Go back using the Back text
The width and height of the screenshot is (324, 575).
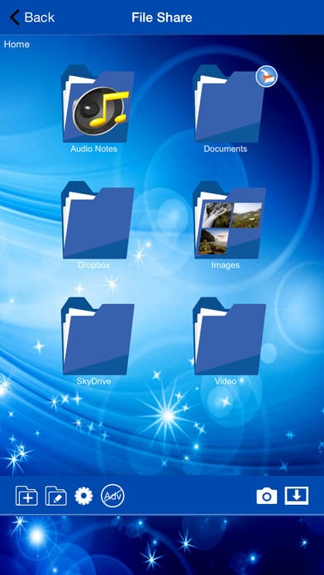pyautogui.click(x=40, y=17)
